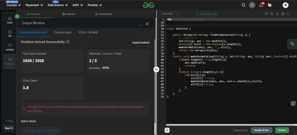Open the notifications bell
This screenshot has height=135, width=297.
[261, 5]
